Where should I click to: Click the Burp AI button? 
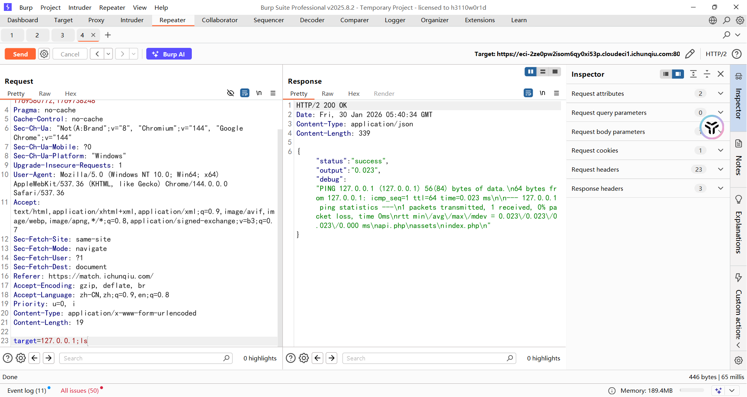click(x=169, y=54)
